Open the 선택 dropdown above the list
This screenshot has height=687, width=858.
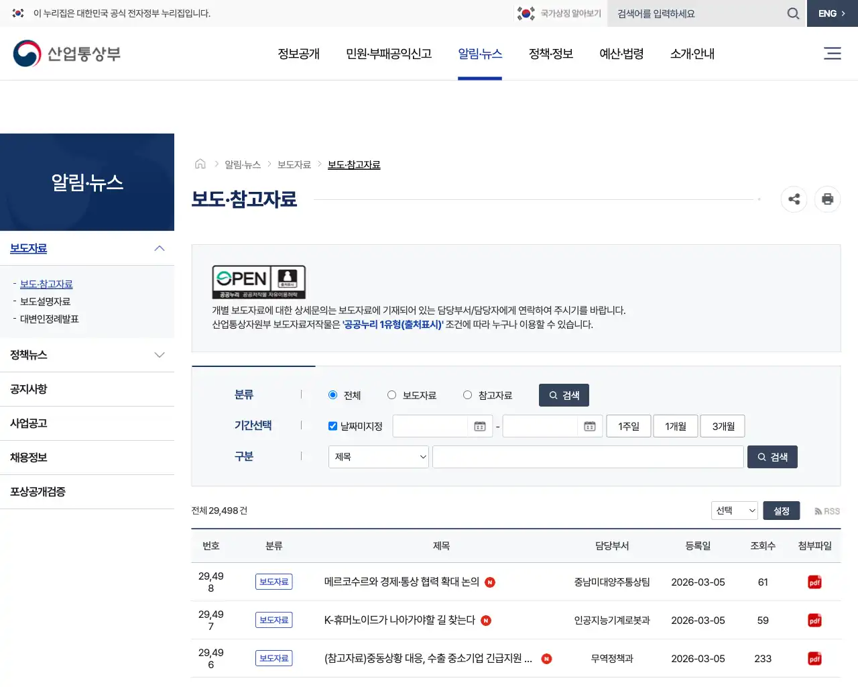[x=734, y=511]
